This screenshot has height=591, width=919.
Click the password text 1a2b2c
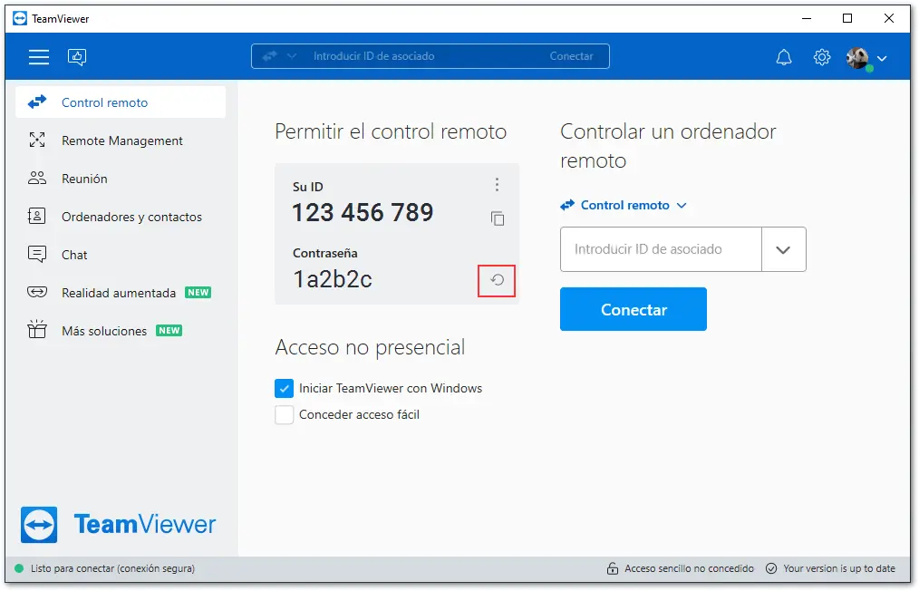pos(333,279)
